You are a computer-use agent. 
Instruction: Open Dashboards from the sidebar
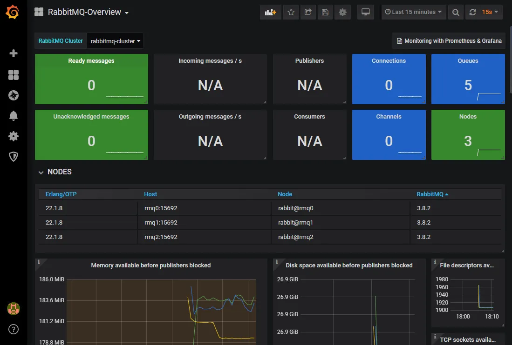point(14,75)
